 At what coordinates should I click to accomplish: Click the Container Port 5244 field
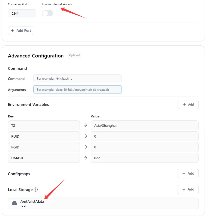(22, 13)
